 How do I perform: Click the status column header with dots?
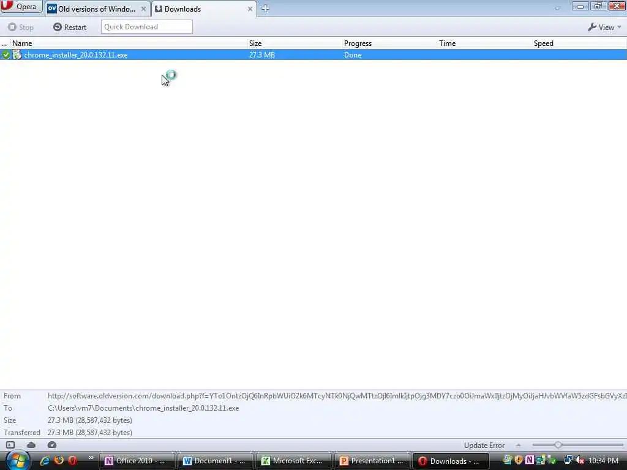(4, 43)
